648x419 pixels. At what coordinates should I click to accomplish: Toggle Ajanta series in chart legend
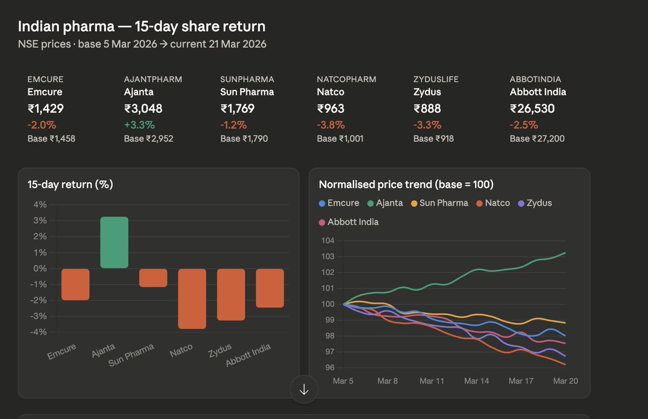384,203
